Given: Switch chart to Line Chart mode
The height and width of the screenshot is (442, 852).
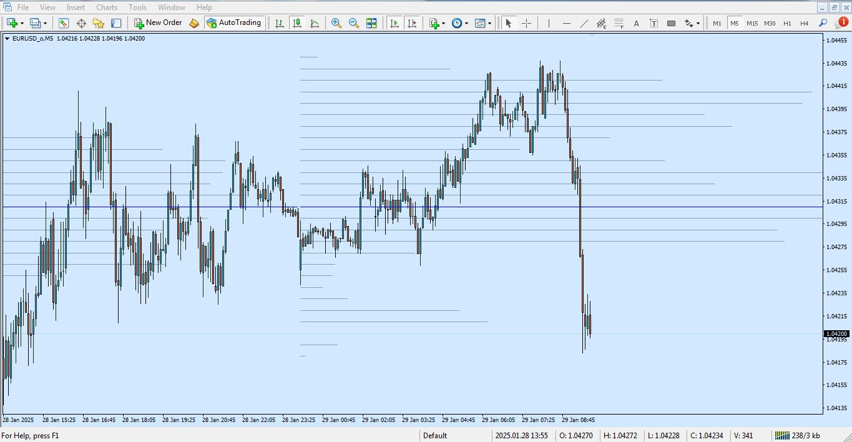Looking at the screenshot, I should click(x=315, y=23).
